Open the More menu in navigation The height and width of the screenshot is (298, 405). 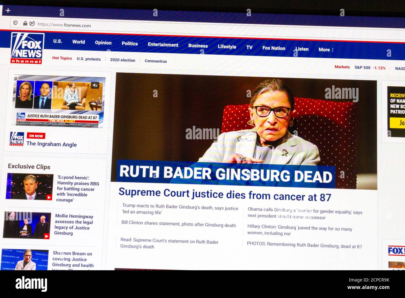pyautogui.click(x=326, y=50)
